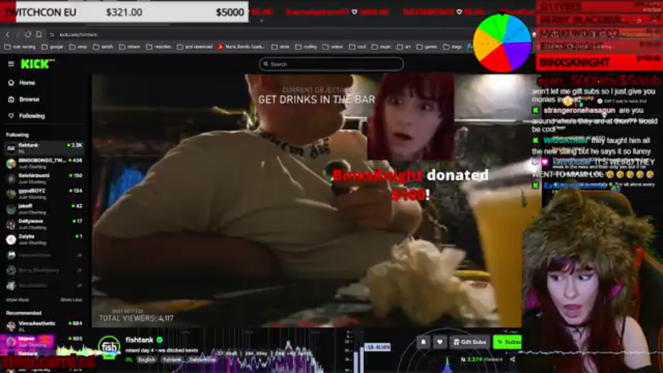663x373 pixels.
Task: Click the follow heart button
Action: click(x=440, y=342)
